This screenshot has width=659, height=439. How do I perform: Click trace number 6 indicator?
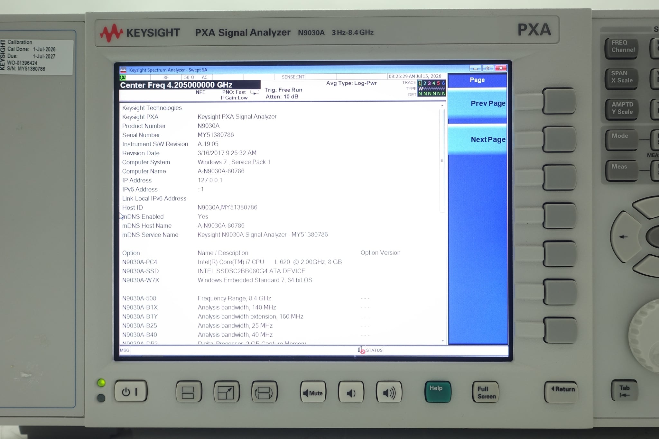[443, 83]
